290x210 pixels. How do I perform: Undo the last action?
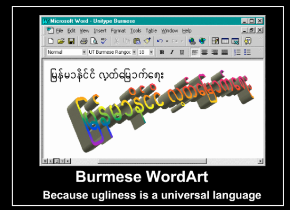[160, 41]
